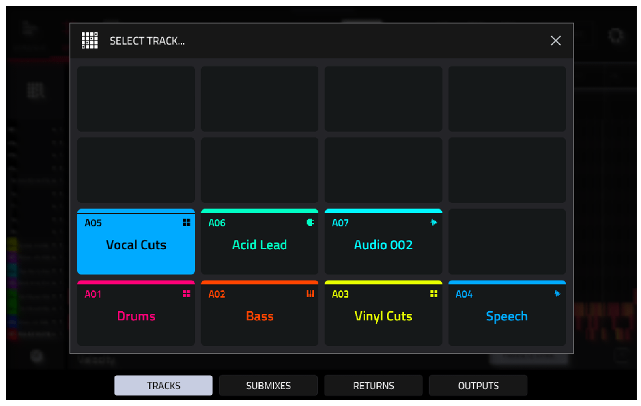
Task: Click the "SELECT TRACK..." title text
Action: click(147, 41)
